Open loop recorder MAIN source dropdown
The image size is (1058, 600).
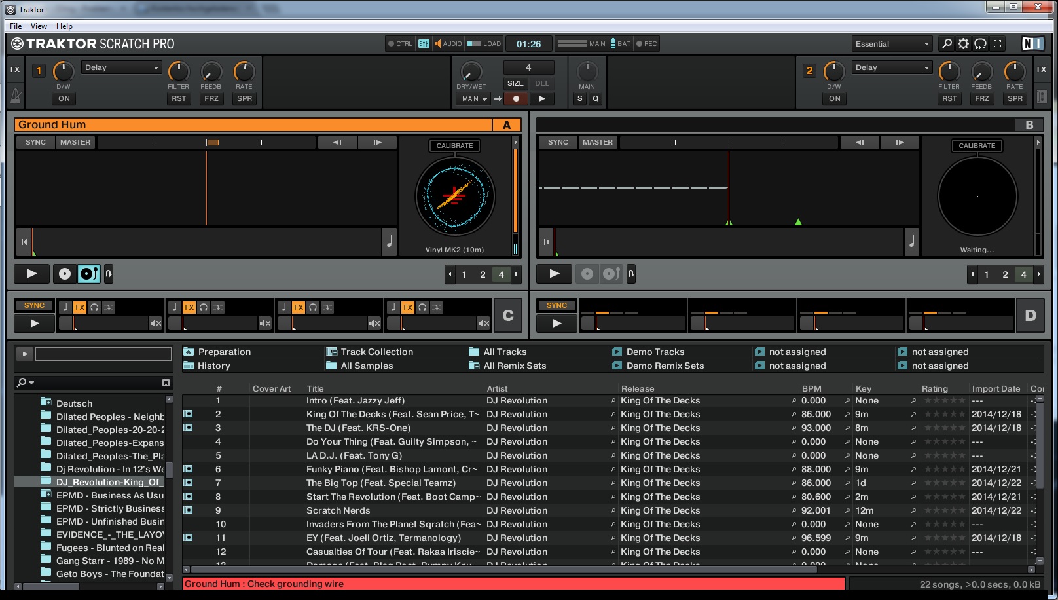click(473, 99)
